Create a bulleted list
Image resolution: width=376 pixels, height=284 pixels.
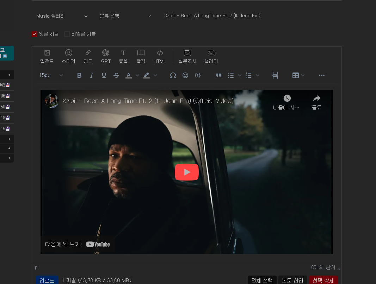point(231,75)
